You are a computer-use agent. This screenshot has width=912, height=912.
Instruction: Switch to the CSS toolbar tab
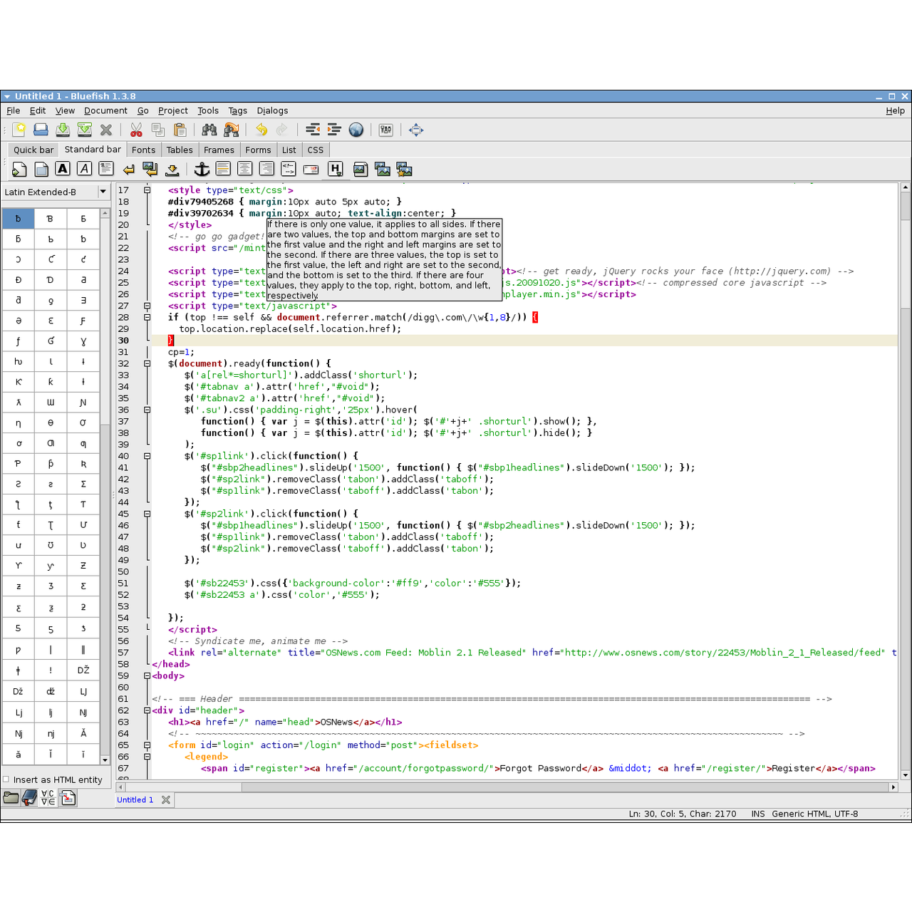(x=315, y=150)
